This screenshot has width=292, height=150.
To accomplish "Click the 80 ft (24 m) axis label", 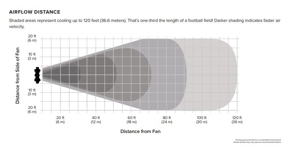I will (x=167, y=120).
